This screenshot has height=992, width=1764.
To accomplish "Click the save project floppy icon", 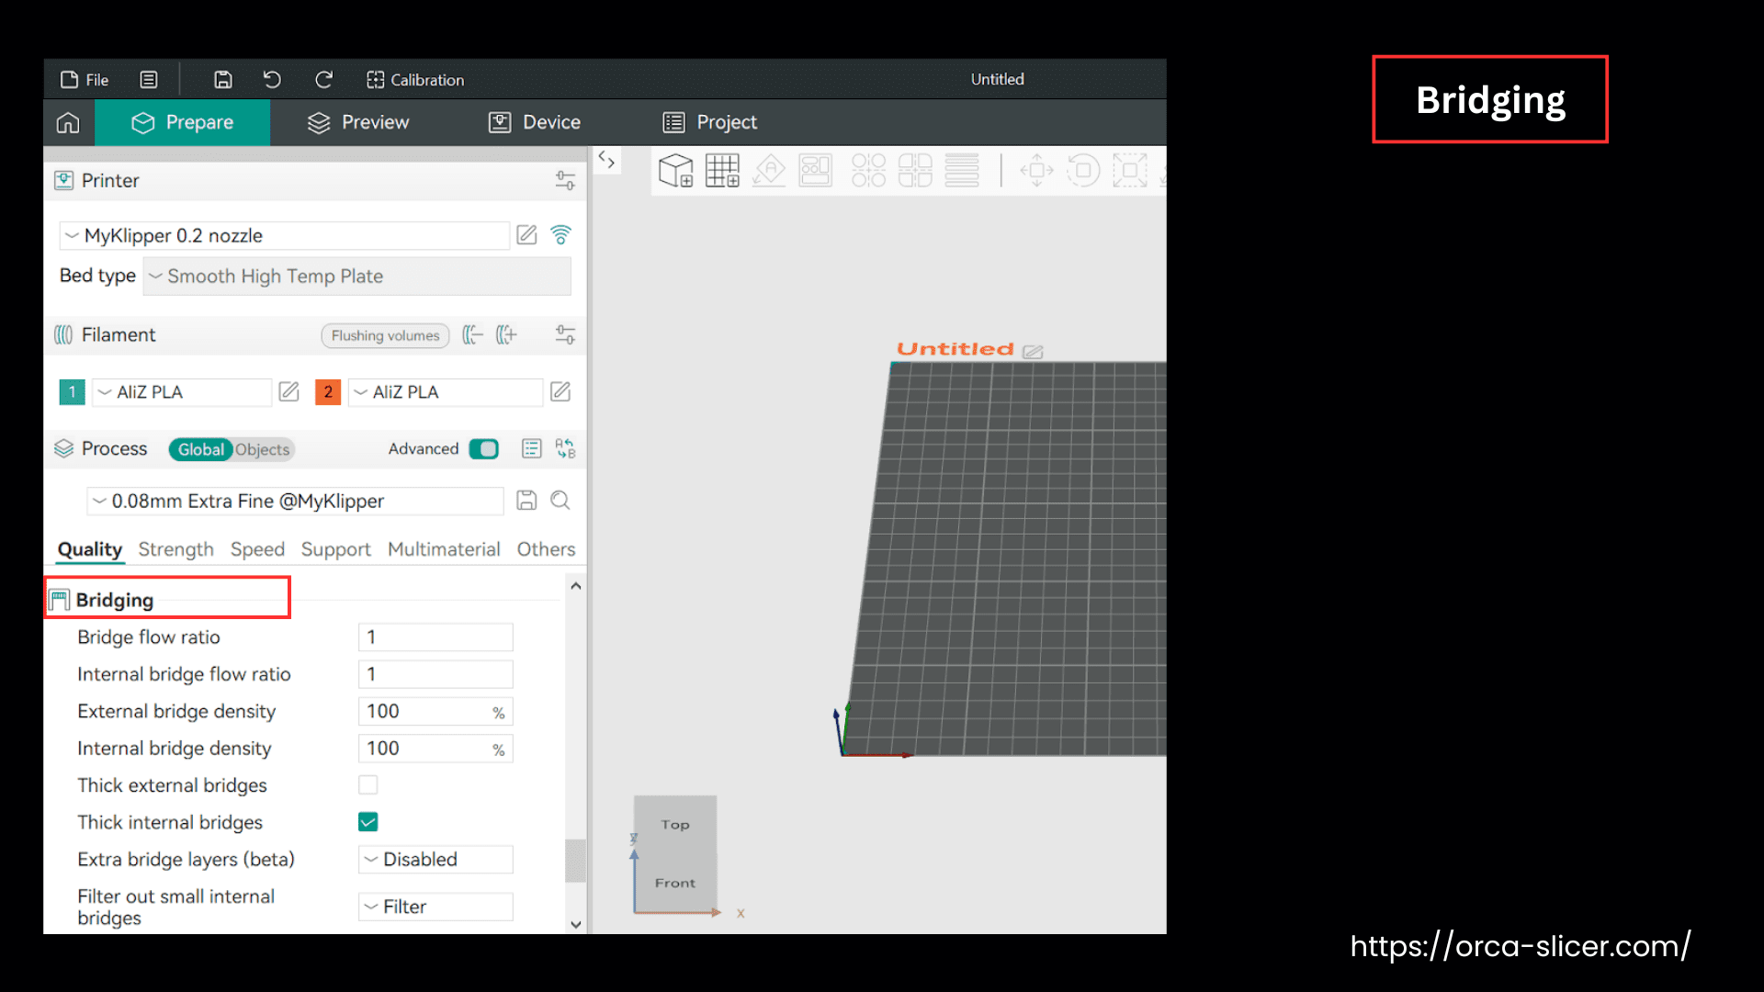I will 222,80.
